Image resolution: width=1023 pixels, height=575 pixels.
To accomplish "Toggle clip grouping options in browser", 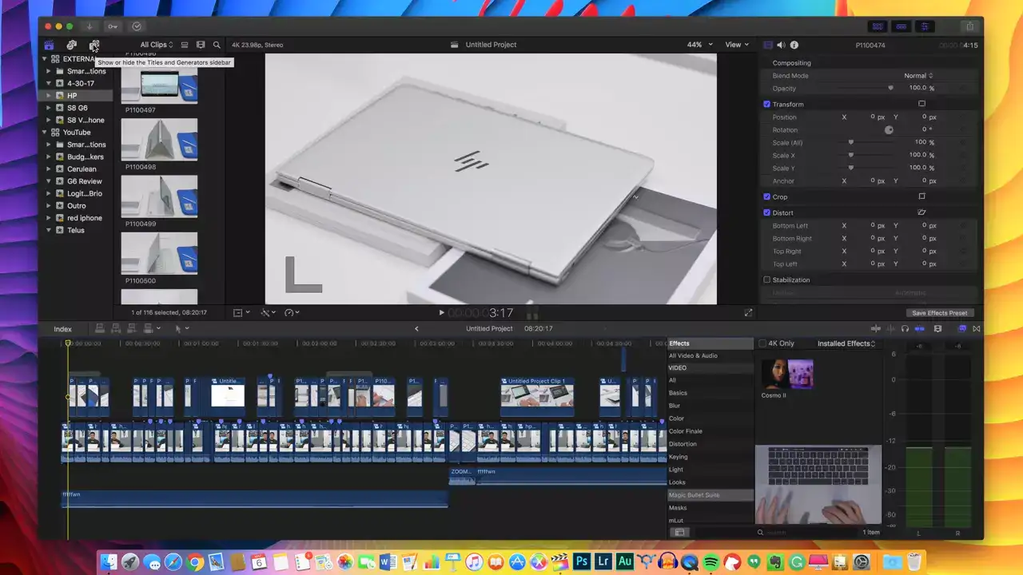I will (185, 45).
